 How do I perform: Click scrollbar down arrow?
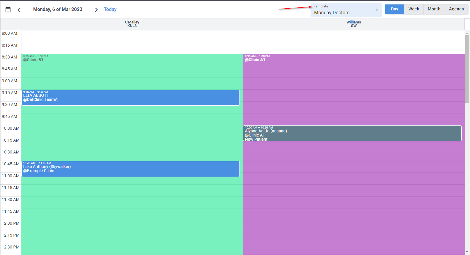click(x=467, y=252)
